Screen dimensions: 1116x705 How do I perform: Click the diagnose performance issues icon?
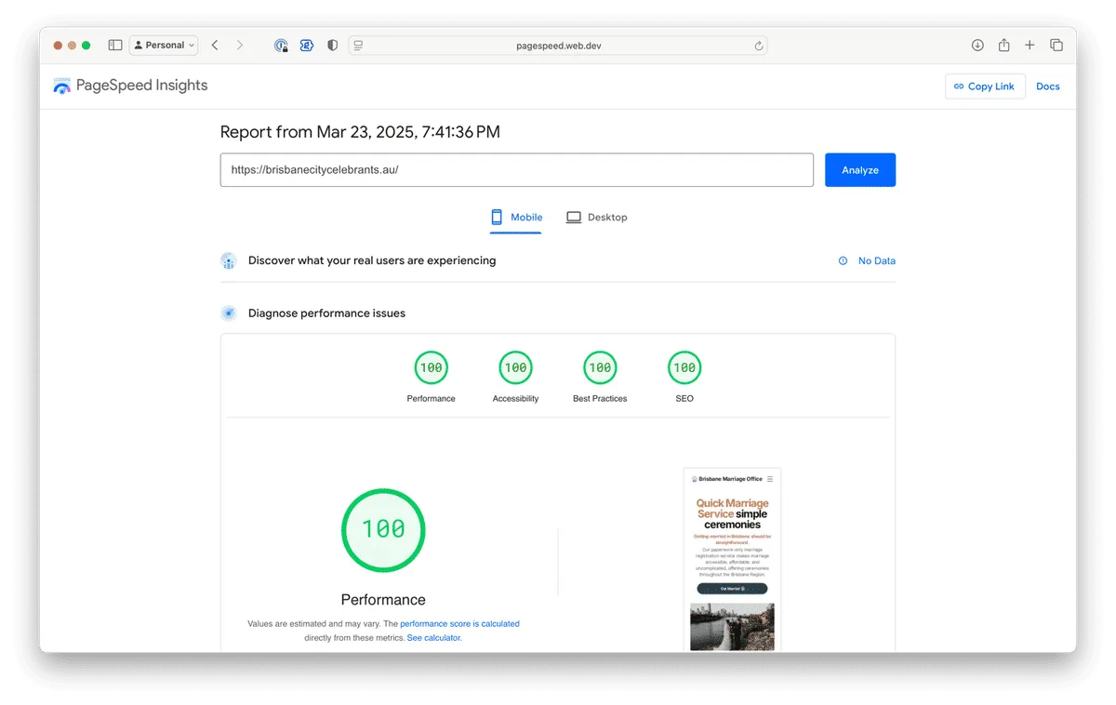tap(229, 313)
